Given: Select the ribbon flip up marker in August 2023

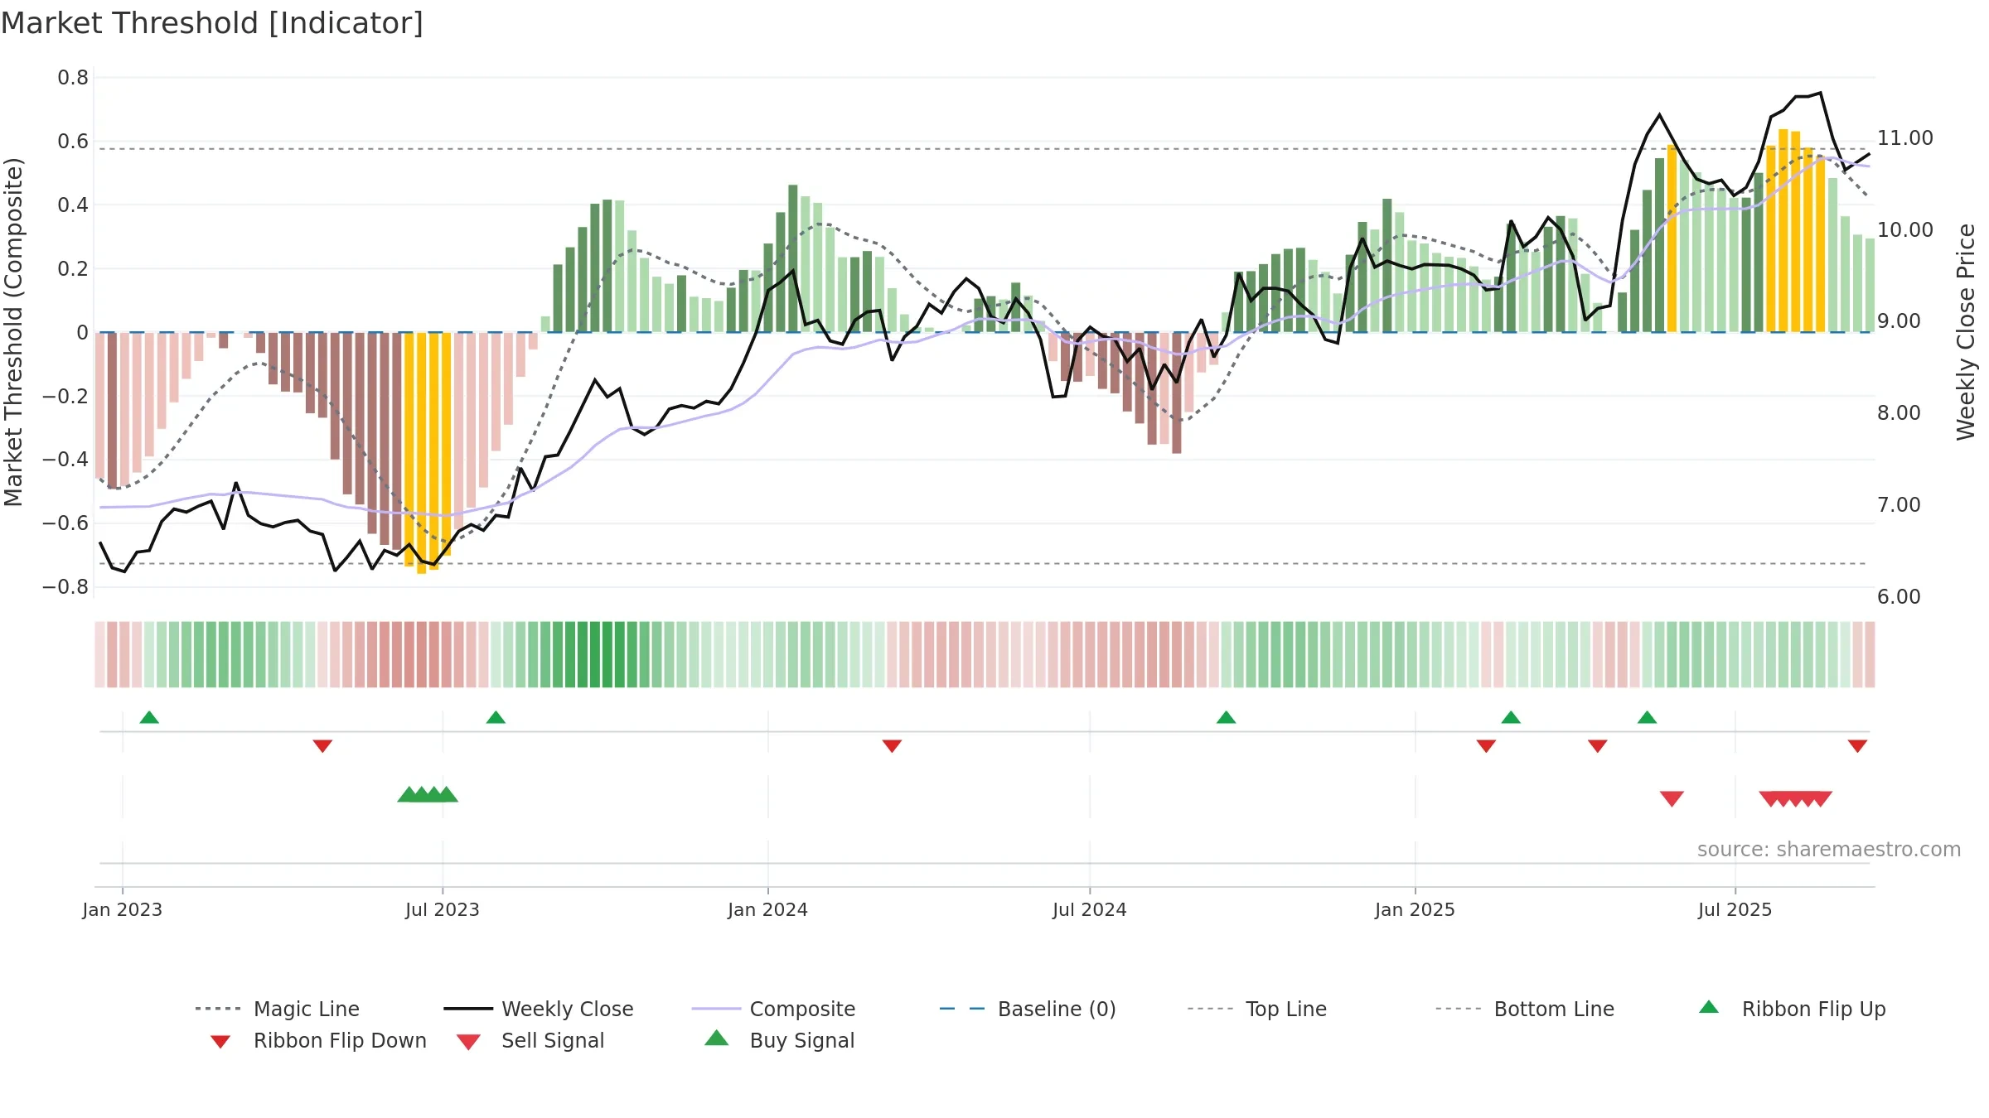Looking at the screenshot, I should point(496,717).
